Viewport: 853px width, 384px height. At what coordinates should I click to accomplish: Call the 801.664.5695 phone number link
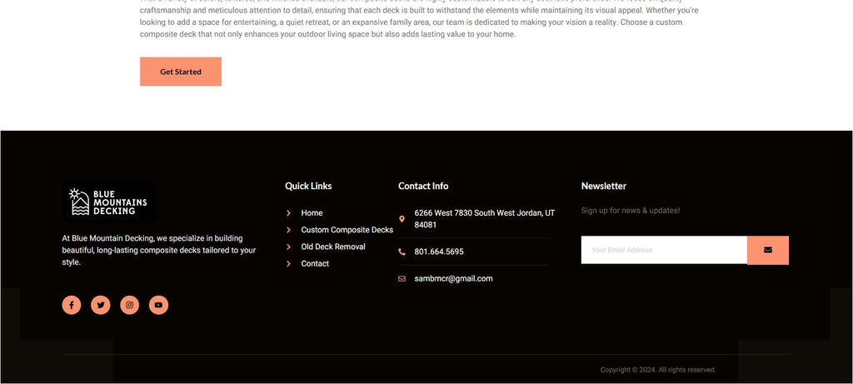439,252
